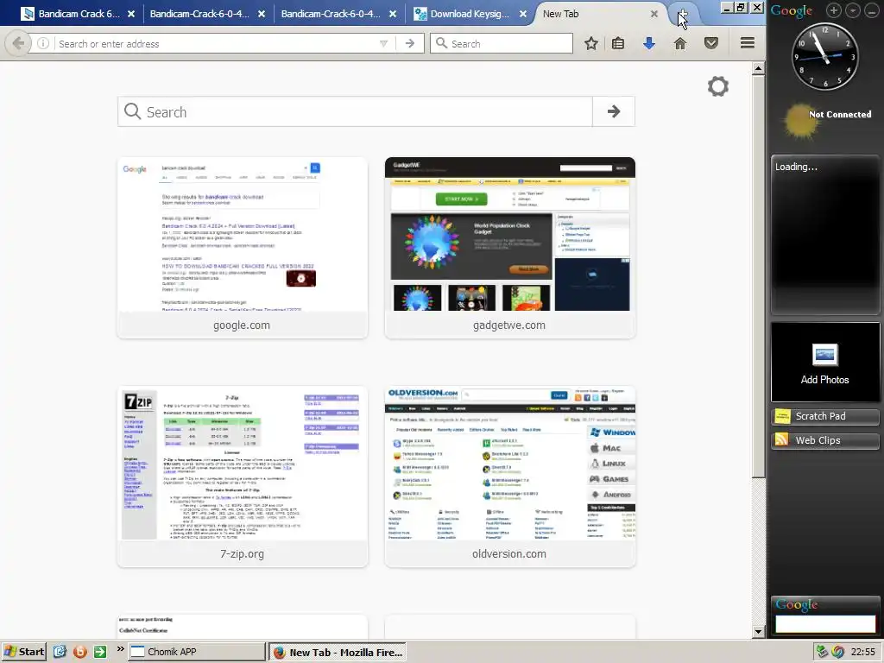Switch to Download Keysig... tab
The width and height of the screenshot is (884, 663).
point(463,14)
